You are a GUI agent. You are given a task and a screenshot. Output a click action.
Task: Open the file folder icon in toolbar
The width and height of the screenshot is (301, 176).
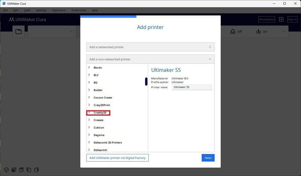pyautogui.click(x=18, y=32)
